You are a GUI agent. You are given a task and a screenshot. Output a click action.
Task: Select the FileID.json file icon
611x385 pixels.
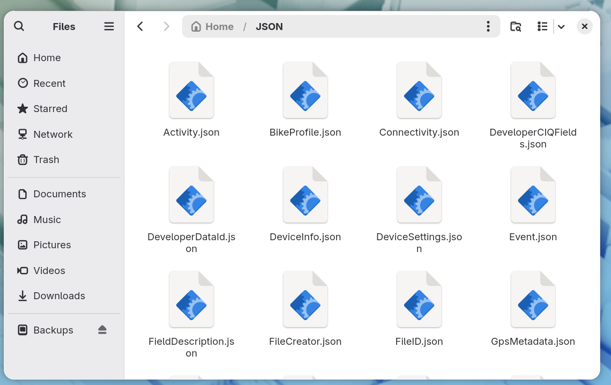tap(419, 299)
